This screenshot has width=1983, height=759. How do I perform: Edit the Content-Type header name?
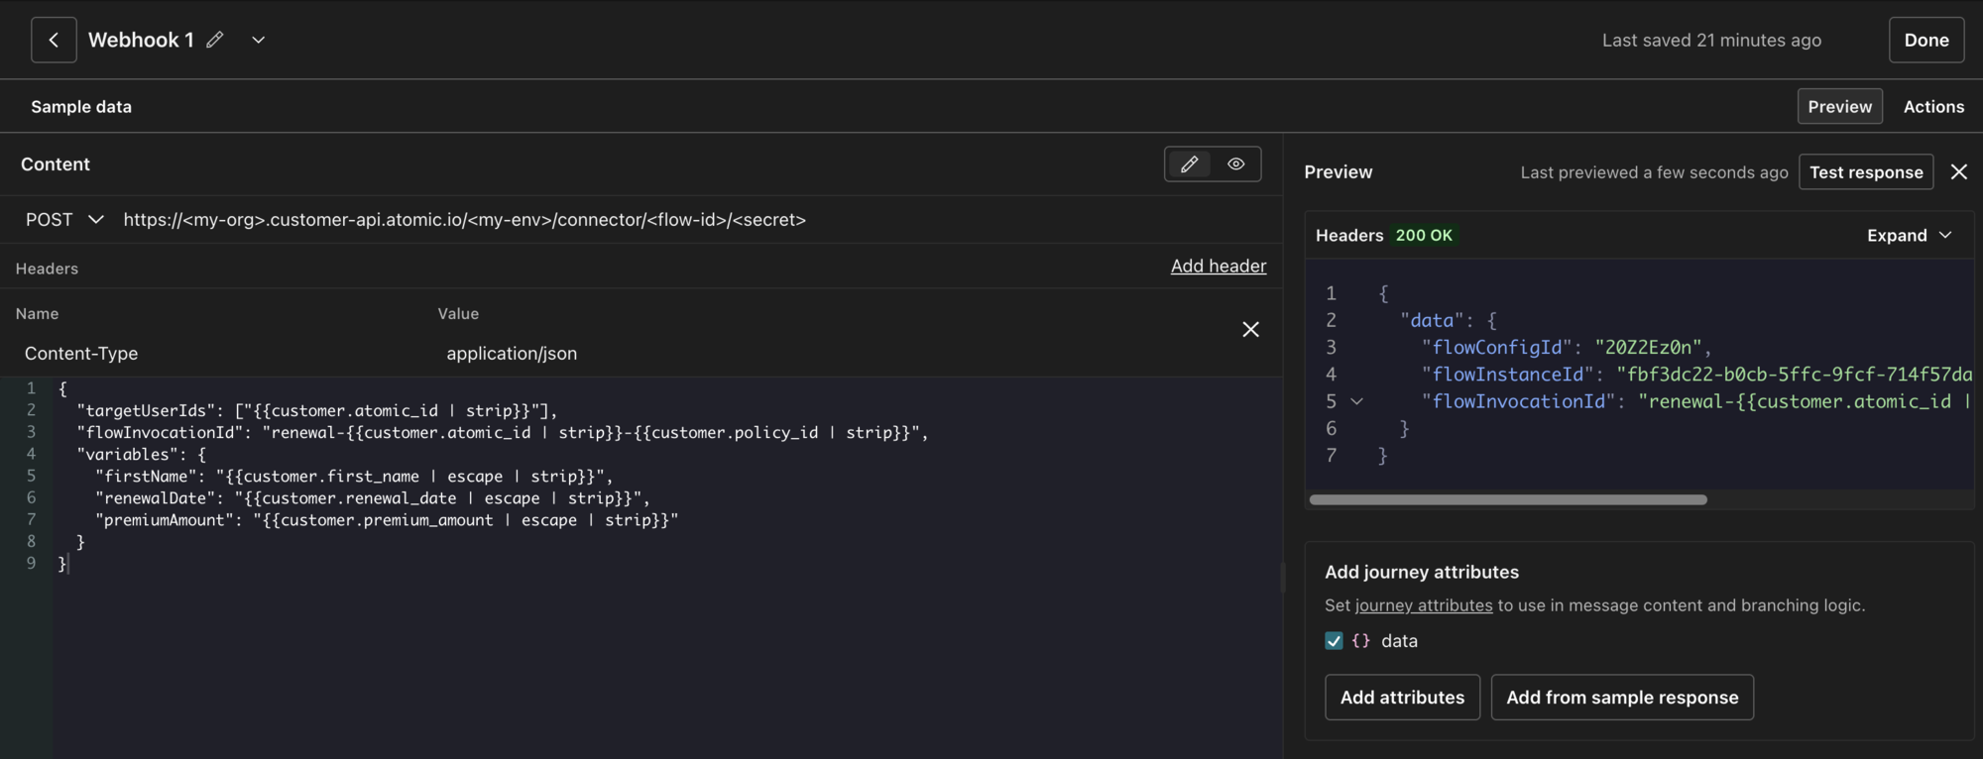click(x=81, y=353)
